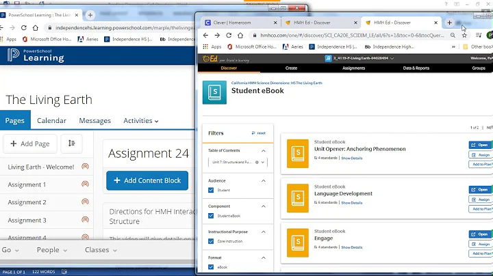Click the Unit Opener orange eBook thumbnail

coord(298,154)
